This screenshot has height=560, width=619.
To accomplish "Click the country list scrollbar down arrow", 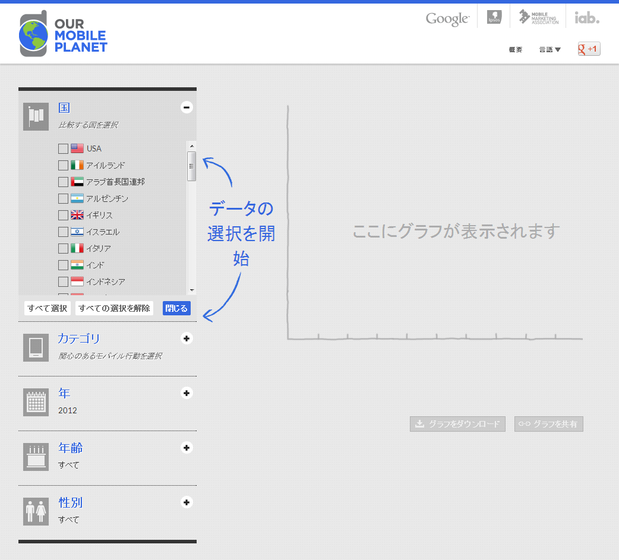I will (192, 290).
